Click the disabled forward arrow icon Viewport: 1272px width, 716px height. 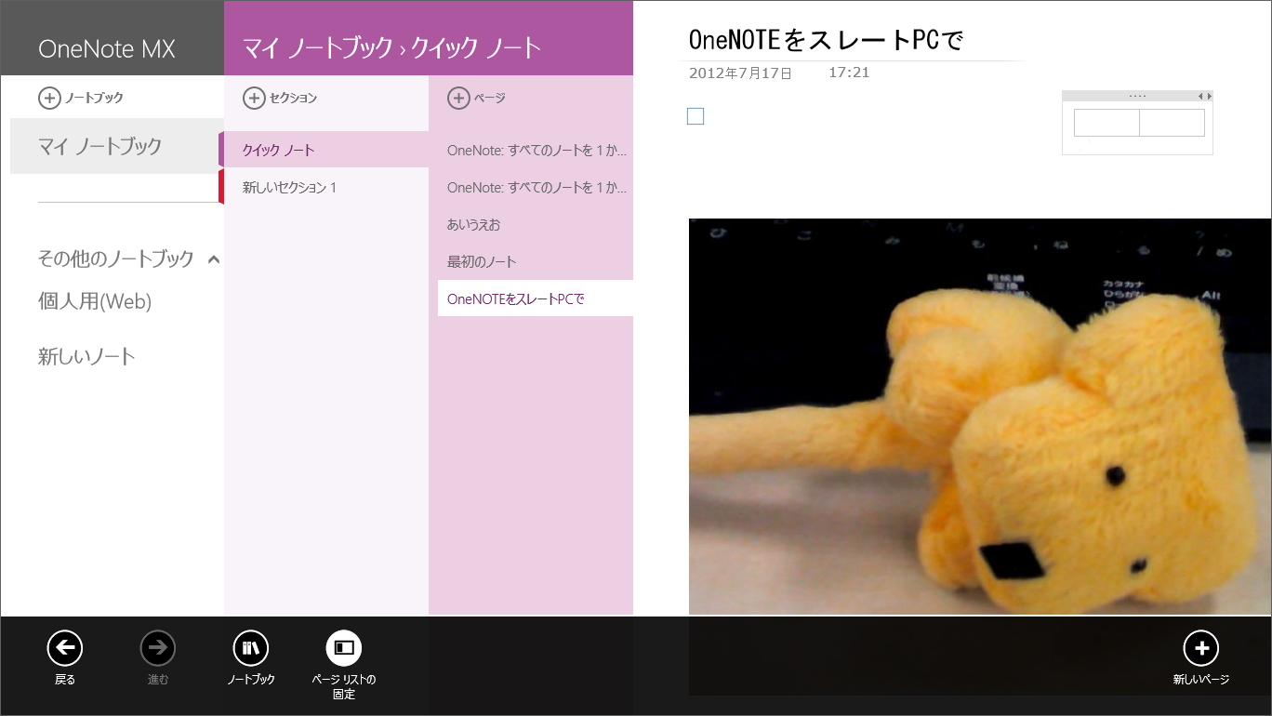pos(157,647)
